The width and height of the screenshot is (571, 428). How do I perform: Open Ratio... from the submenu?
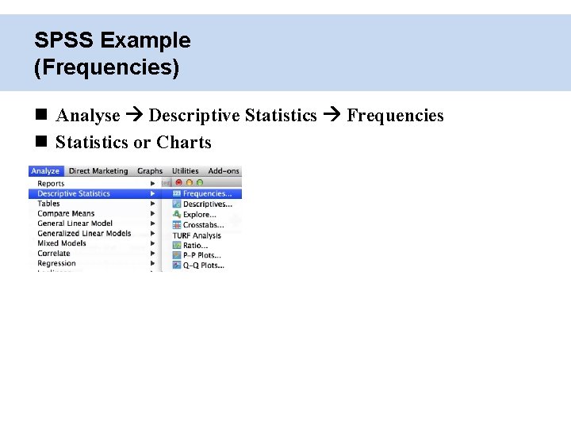(x=196, y=246)
